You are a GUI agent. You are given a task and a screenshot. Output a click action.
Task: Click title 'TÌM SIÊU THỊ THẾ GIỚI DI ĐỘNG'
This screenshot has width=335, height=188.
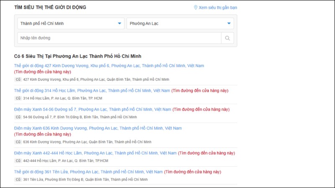[x=50, y=8]
